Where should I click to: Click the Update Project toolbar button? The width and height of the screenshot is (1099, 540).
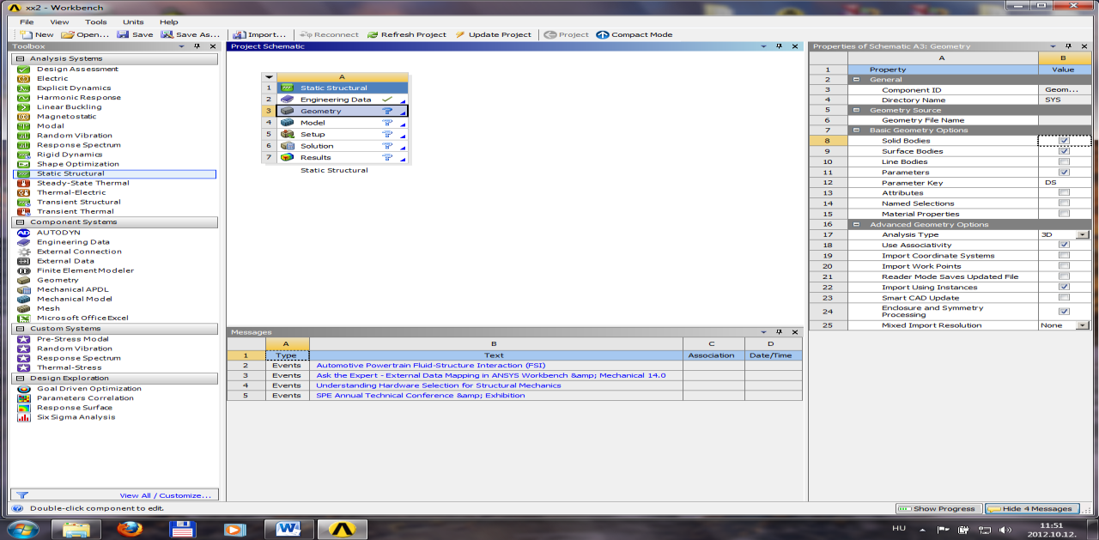[493, 34]
